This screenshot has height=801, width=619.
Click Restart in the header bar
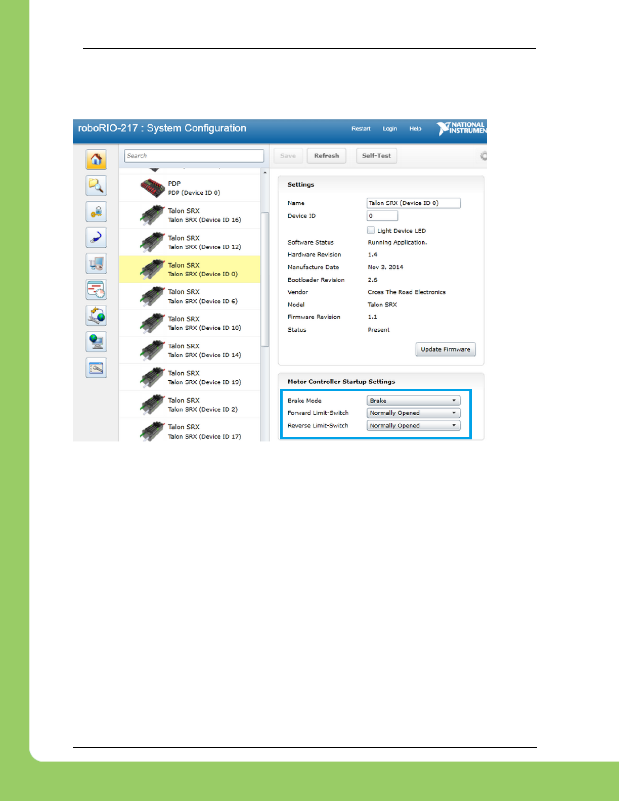click(361, 128)
